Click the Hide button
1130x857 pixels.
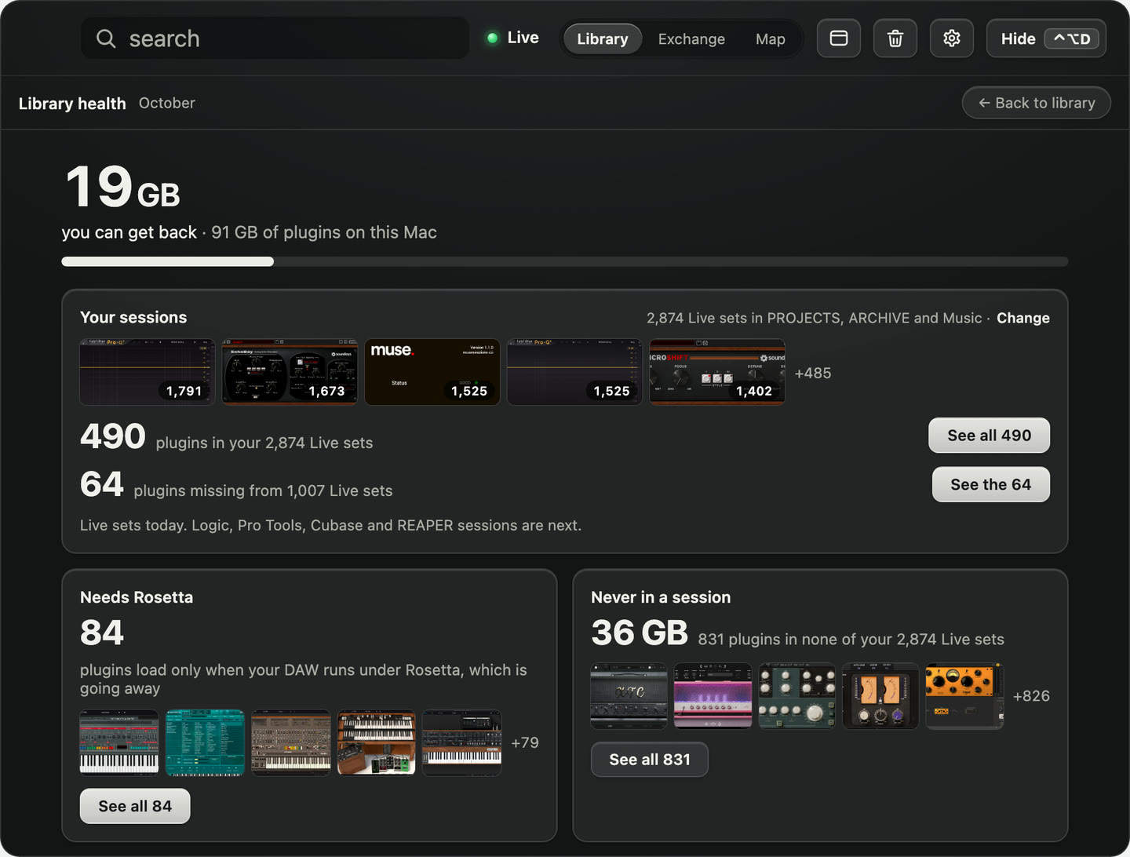click(1046, 38)
